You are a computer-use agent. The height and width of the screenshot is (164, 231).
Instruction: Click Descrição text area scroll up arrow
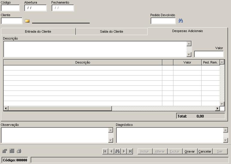(x=189, y=44)
